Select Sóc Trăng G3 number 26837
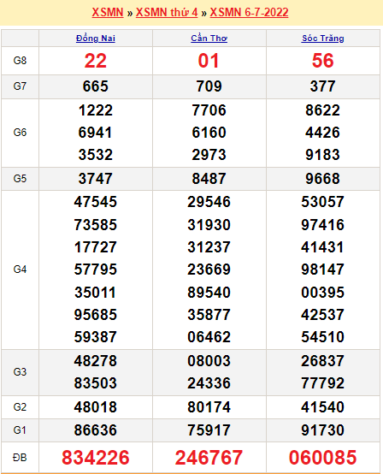This screenshot has height=474, width=383. (x=323, y=361)
